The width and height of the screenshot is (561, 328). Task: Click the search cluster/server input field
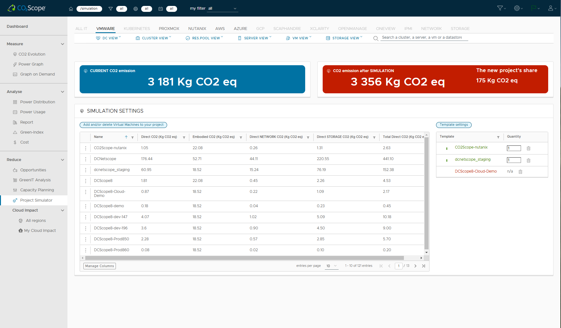pos(424,37)
